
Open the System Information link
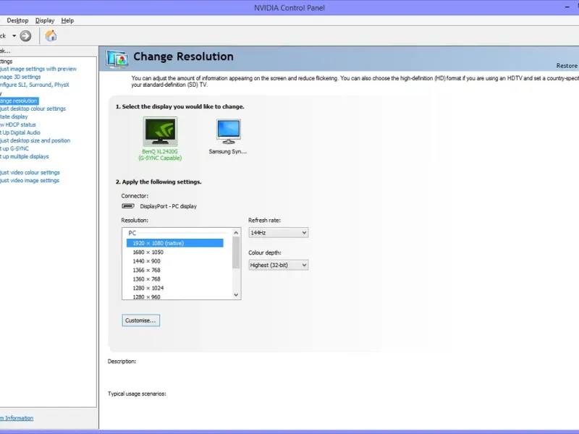[17, 418]
